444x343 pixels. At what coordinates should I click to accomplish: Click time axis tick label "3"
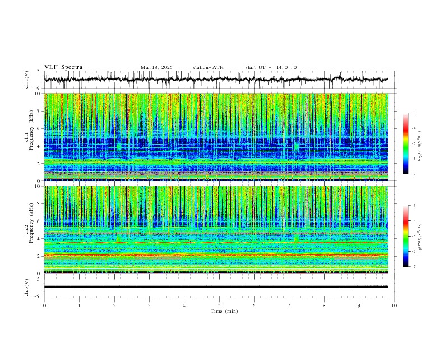pos(149,305)
